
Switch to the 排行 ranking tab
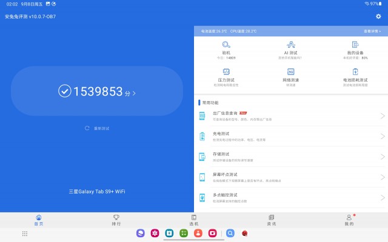(x=116, y=220)
